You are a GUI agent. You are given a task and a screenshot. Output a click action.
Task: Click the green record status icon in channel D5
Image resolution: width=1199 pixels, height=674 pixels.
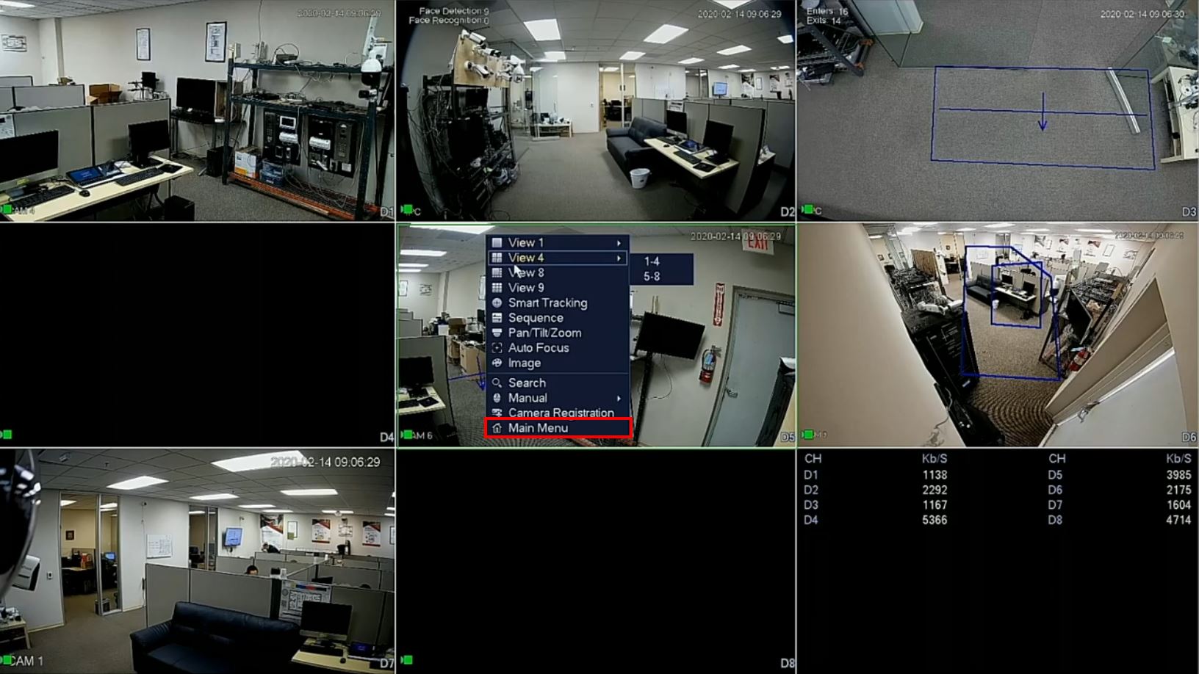[407, 435]
